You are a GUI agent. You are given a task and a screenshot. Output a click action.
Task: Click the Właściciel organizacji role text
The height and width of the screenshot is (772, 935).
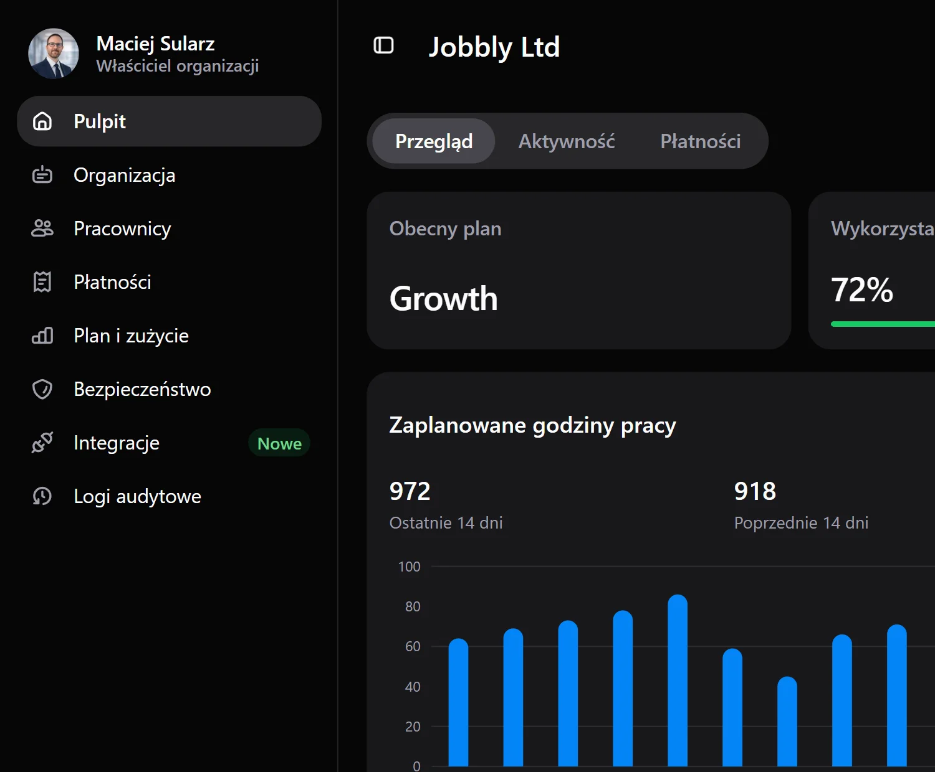178,66
